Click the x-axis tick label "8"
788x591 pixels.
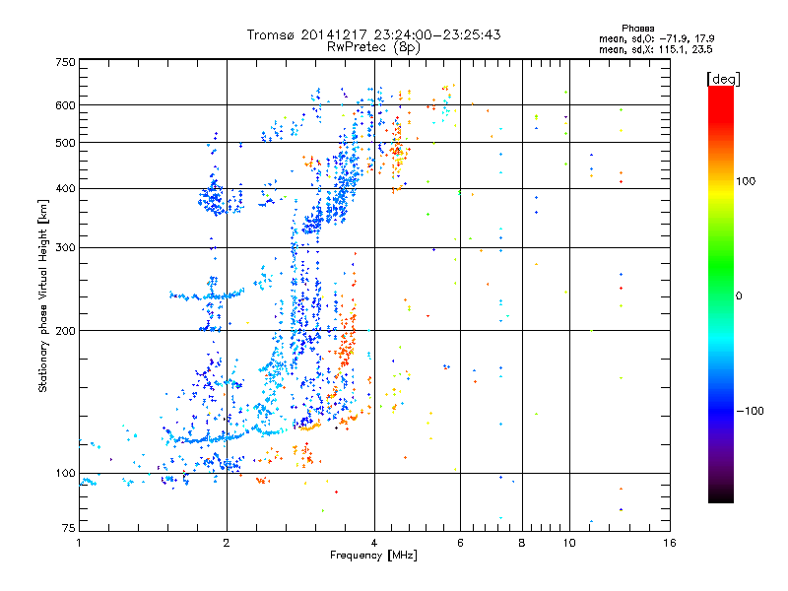coord(522,543)
